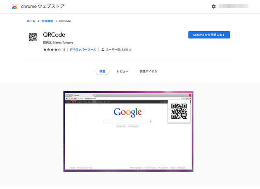The width and height of the screenshot is (260, 189).
Task: Open the 関連アイテム tab
Action: click(x=149, y=71)
